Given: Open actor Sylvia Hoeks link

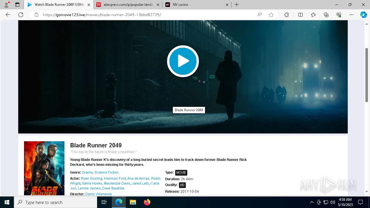Looking at the screenshot, I should coord(92,183).
